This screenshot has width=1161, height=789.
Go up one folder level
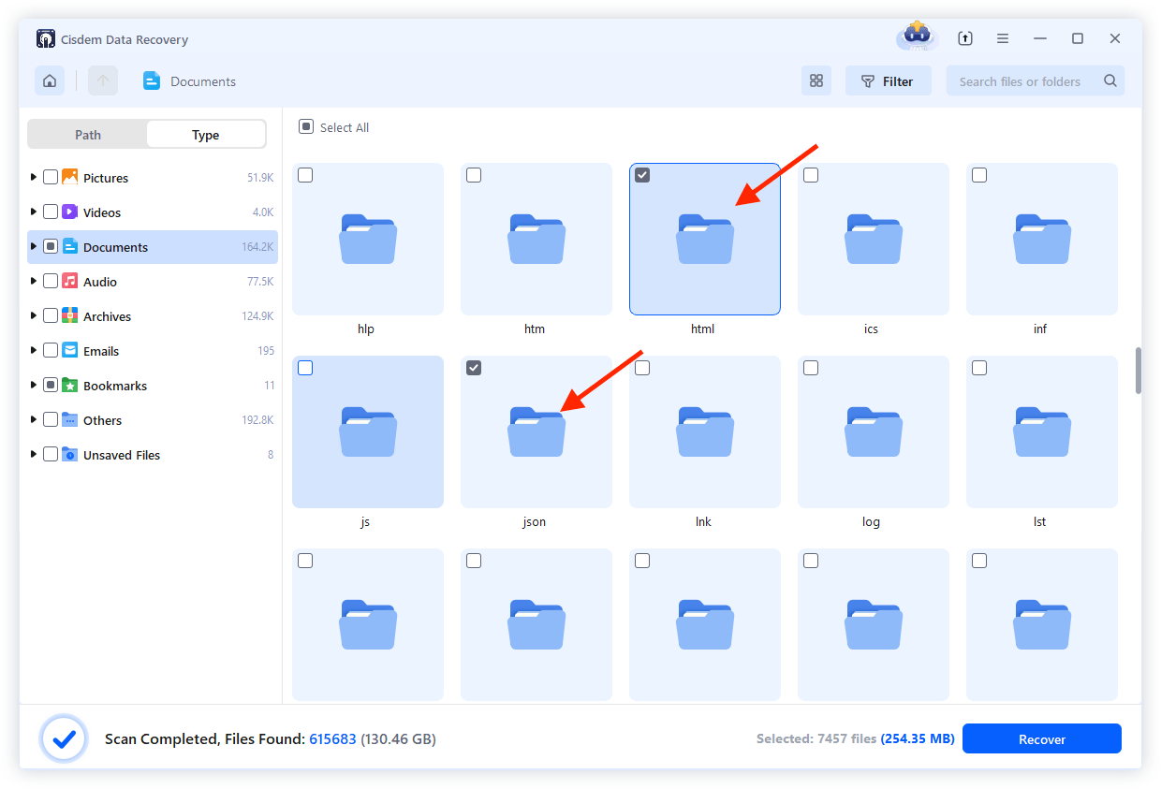[103, 81]
